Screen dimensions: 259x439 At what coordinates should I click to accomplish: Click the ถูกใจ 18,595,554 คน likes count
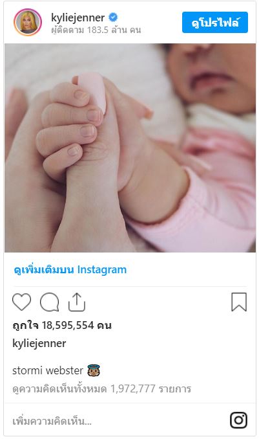coord(62,325)
